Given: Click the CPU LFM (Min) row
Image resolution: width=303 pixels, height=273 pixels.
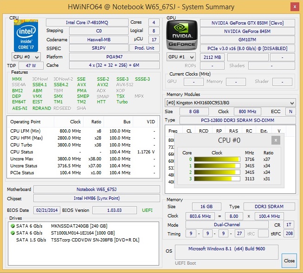Looking at the screenshot, I should point(83,131).
